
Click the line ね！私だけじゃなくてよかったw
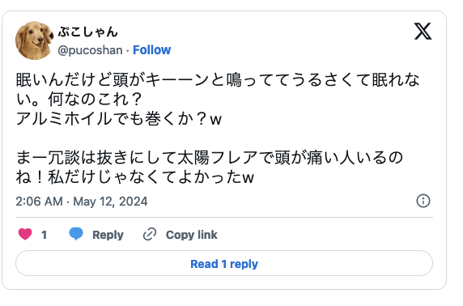(x=135, y=177)
